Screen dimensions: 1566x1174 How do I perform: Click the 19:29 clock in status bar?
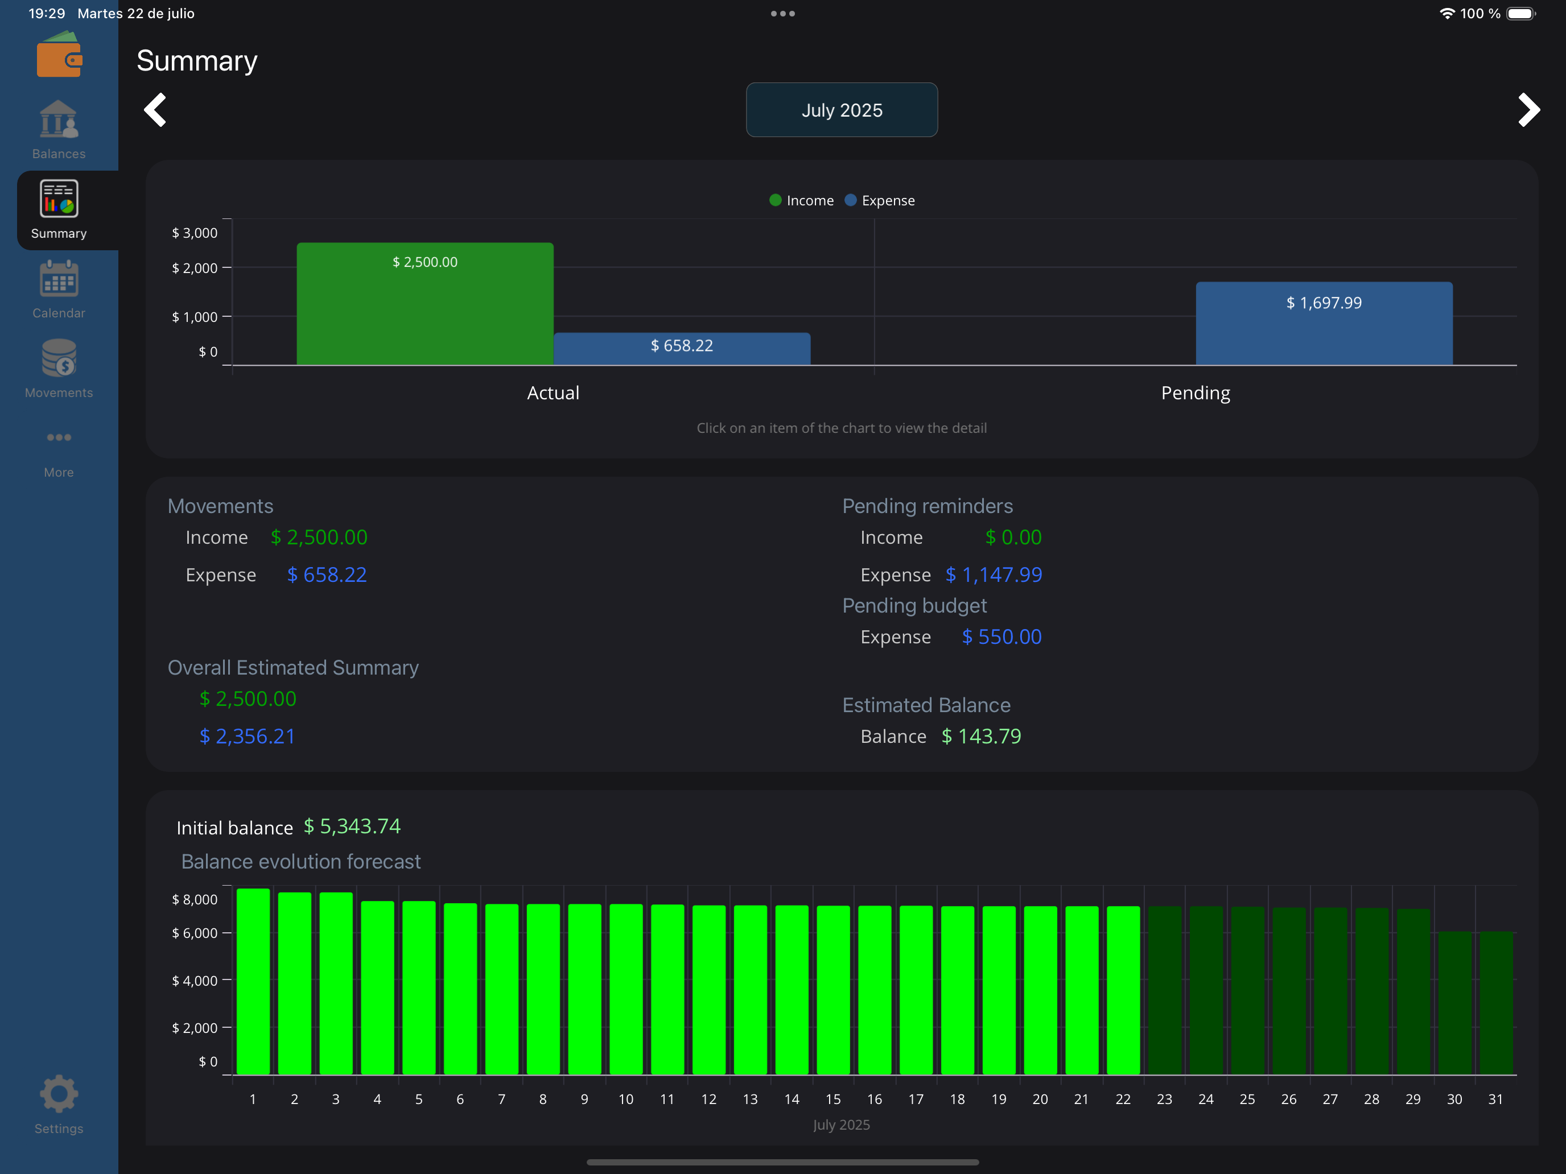click(47, 14)
